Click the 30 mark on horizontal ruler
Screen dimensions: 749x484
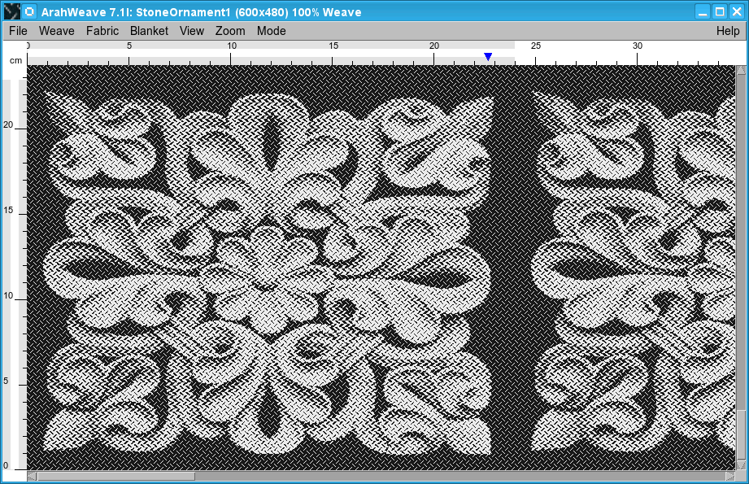(638, 46)
